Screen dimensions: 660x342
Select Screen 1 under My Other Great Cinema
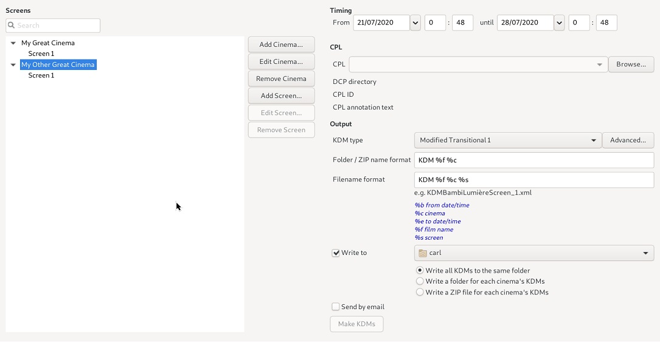tap(41, 75)
